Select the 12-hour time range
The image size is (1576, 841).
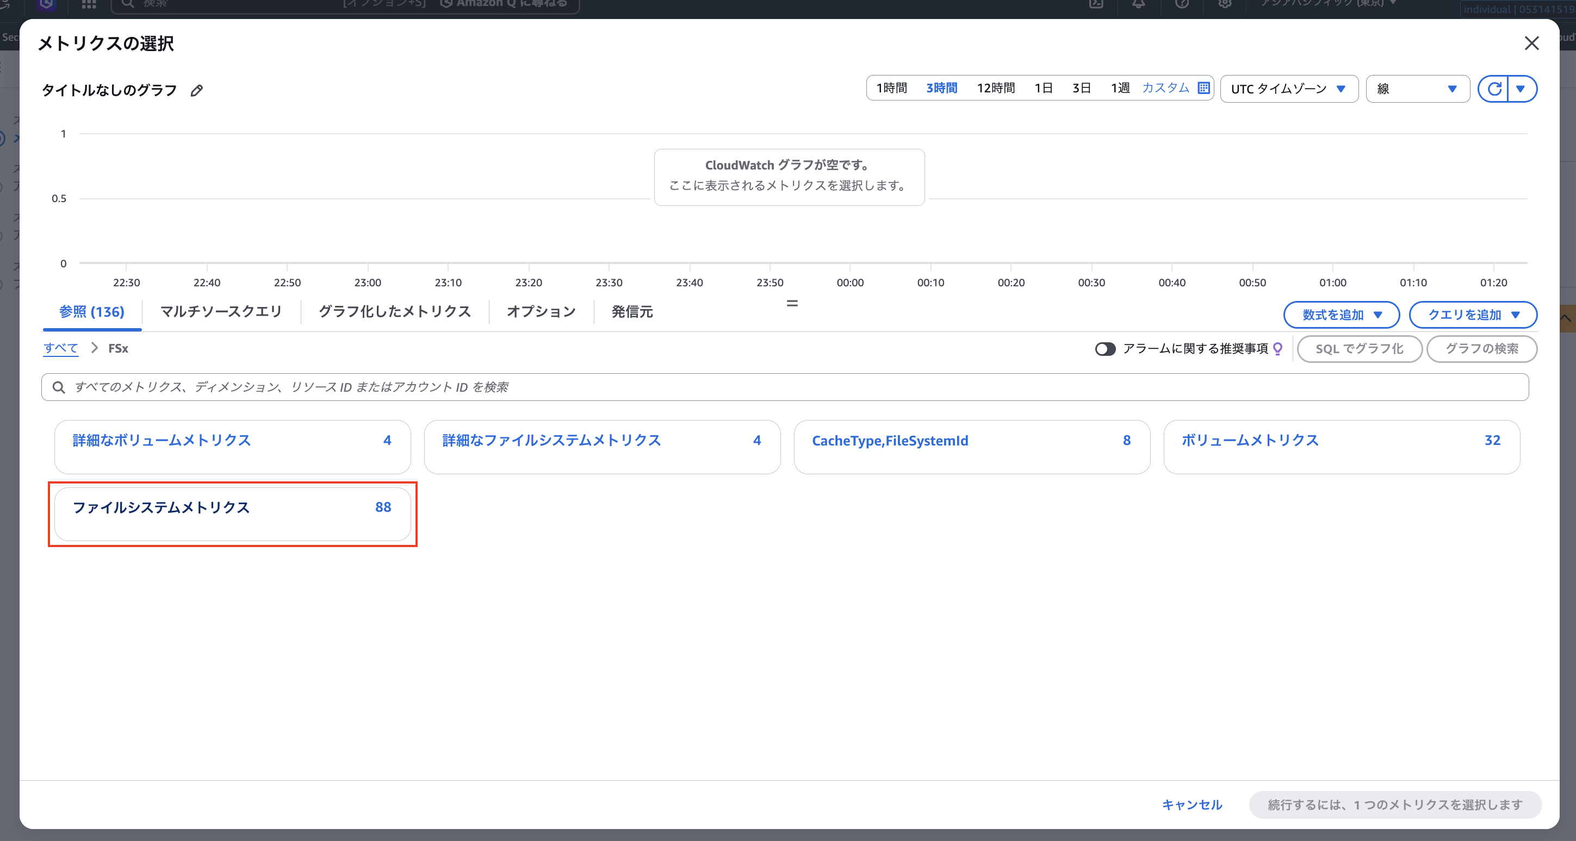click(x=995, y=88)
